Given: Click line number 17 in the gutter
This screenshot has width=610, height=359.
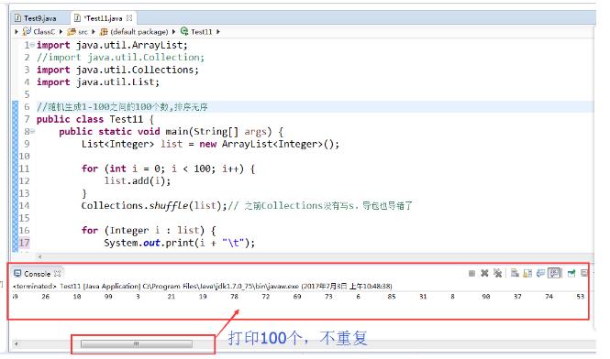Looking at the screenshot, I should pyautogui.click(x=24, y=244).
